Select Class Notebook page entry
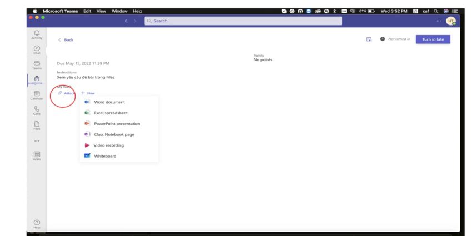 coord(119,134)
